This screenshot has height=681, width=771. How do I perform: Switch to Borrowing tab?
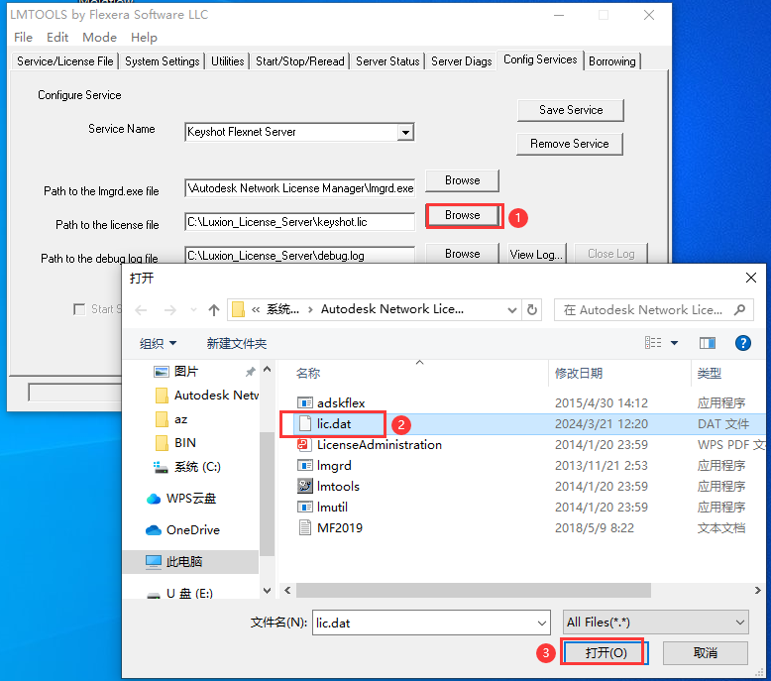point(612,61)
